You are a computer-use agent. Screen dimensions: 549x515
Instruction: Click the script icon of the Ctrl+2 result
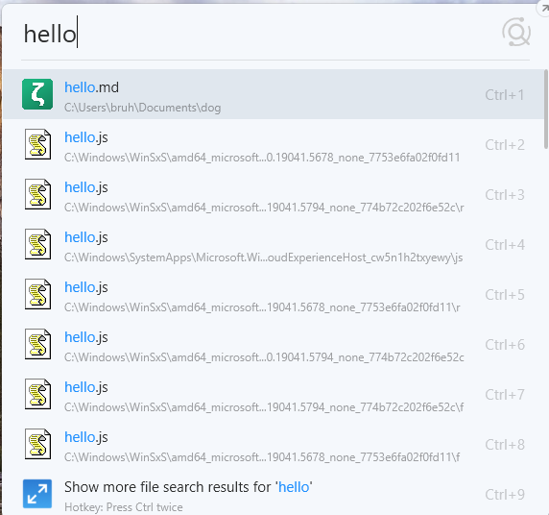[x=37, y=144]
